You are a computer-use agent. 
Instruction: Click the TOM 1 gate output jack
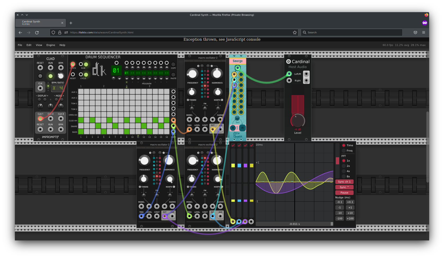173,103
